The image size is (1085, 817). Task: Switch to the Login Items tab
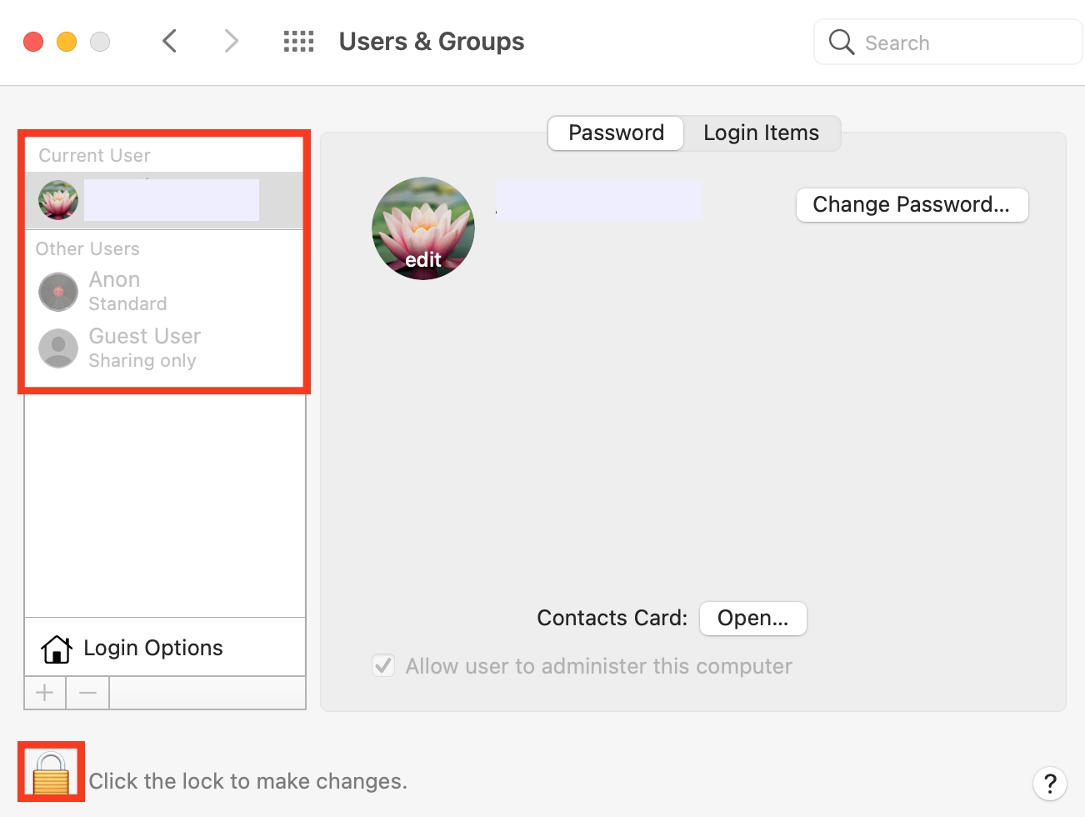(761, 133)
